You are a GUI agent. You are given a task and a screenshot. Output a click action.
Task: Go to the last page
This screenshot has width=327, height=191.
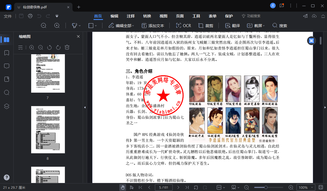pyautogui.click(x=187, y=187)
